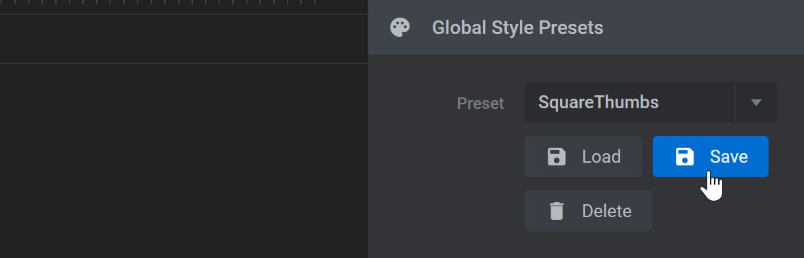
Task: Open the Preset dropdown arrow
Action: 756,102
